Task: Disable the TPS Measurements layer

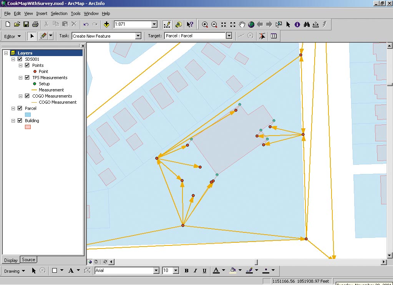Action: (27, 78)
